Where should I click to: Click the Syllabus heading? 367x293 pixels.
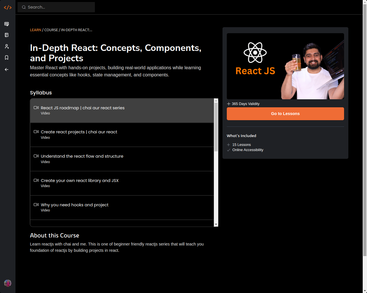point(41,93)
